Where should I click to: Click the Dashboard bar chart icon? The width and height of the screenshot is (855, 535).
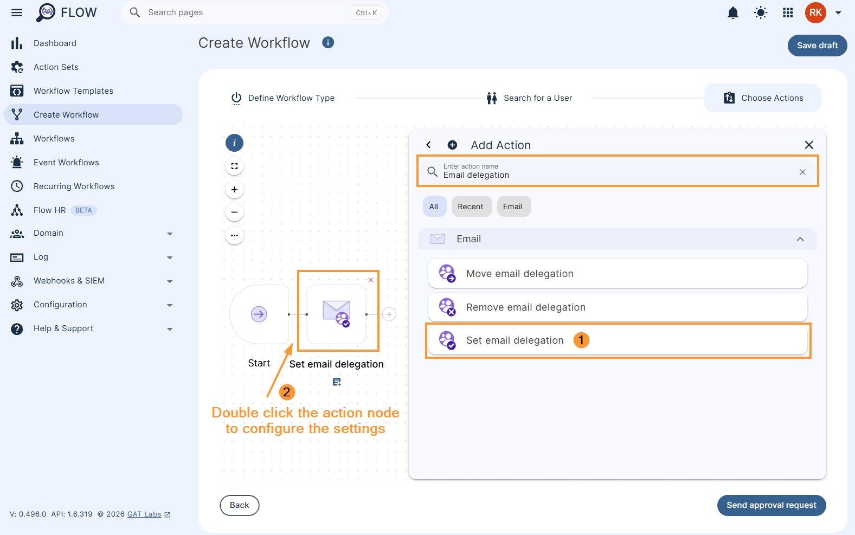[x=17, y=43]
